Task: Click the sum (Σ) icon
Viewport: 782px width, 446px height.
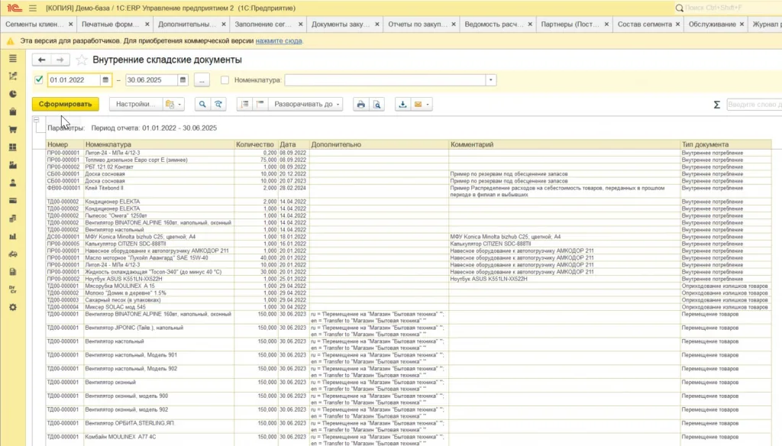Action: (x=716, y=105)
